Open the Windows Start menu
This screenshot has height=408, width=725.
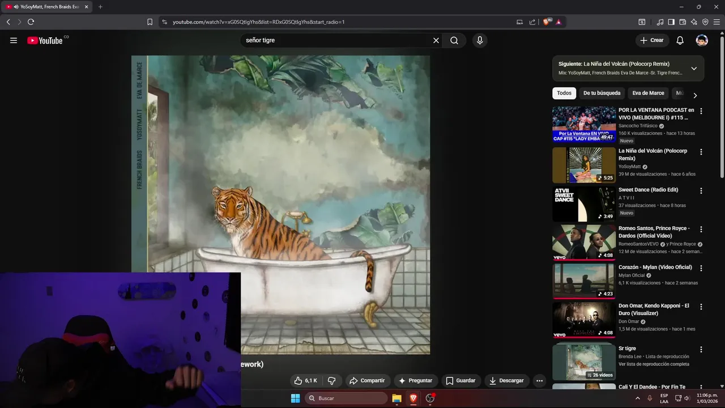pos(295,398)
